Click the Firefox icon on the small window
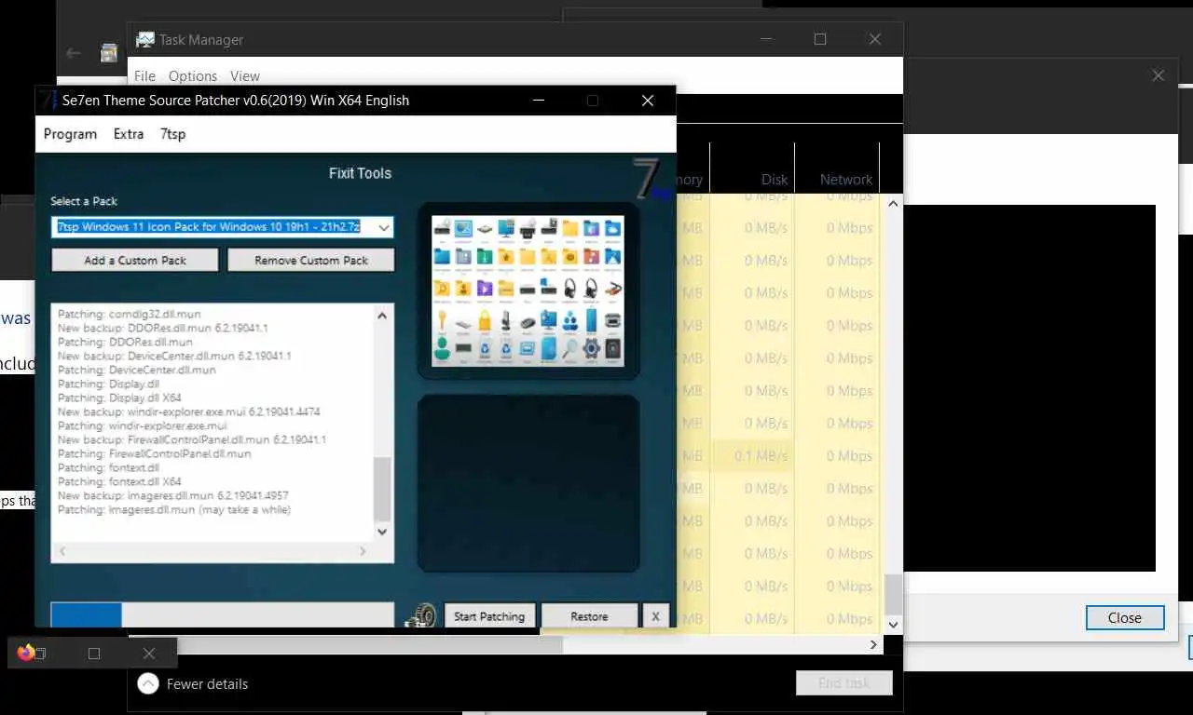Image resolution: width=1193 pixels, height=715 pixels. click(25, 653)
